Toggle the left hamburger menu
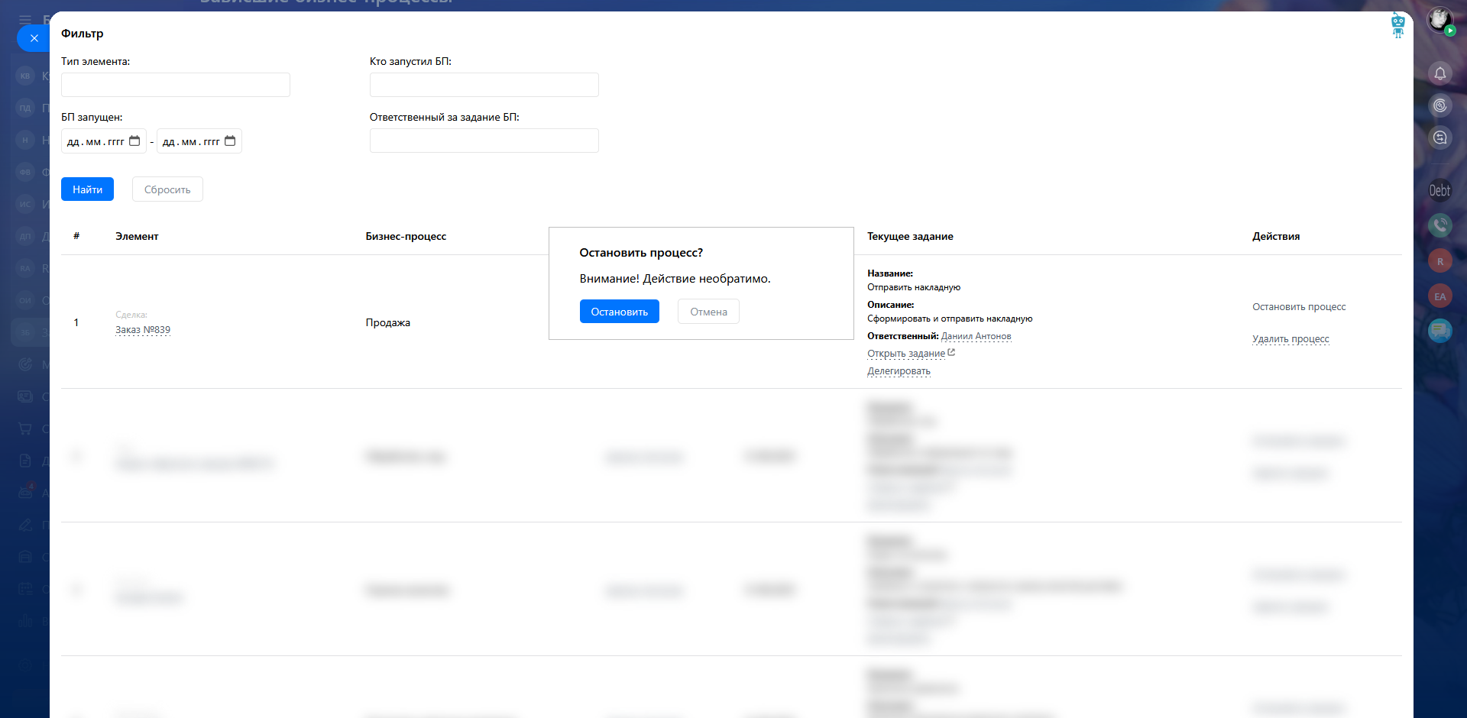1467x718 pixels. [25, 19]
